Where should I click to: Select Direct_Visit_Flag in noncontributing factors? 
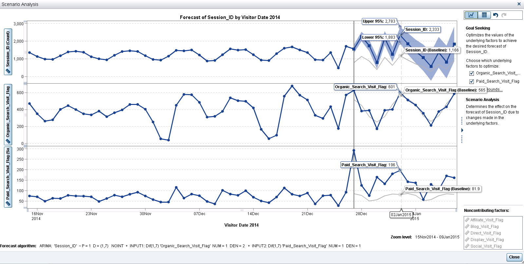tap(486, 233)
